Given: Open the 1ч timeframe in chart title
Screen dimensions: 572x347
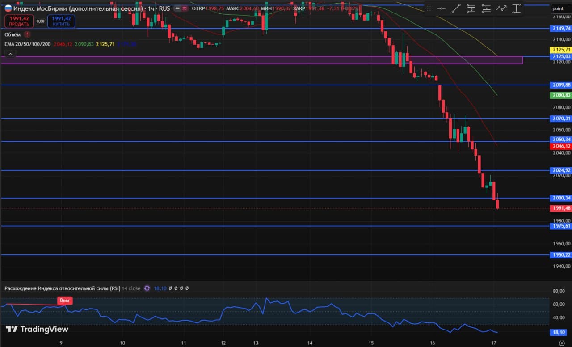Looking at the screenshot, I should (152, 8).
